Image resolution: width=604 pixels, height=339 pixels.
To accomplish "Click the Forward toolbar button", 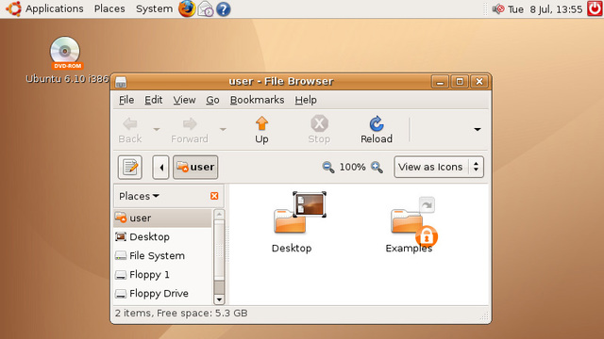I will click(x=190, y=130).
